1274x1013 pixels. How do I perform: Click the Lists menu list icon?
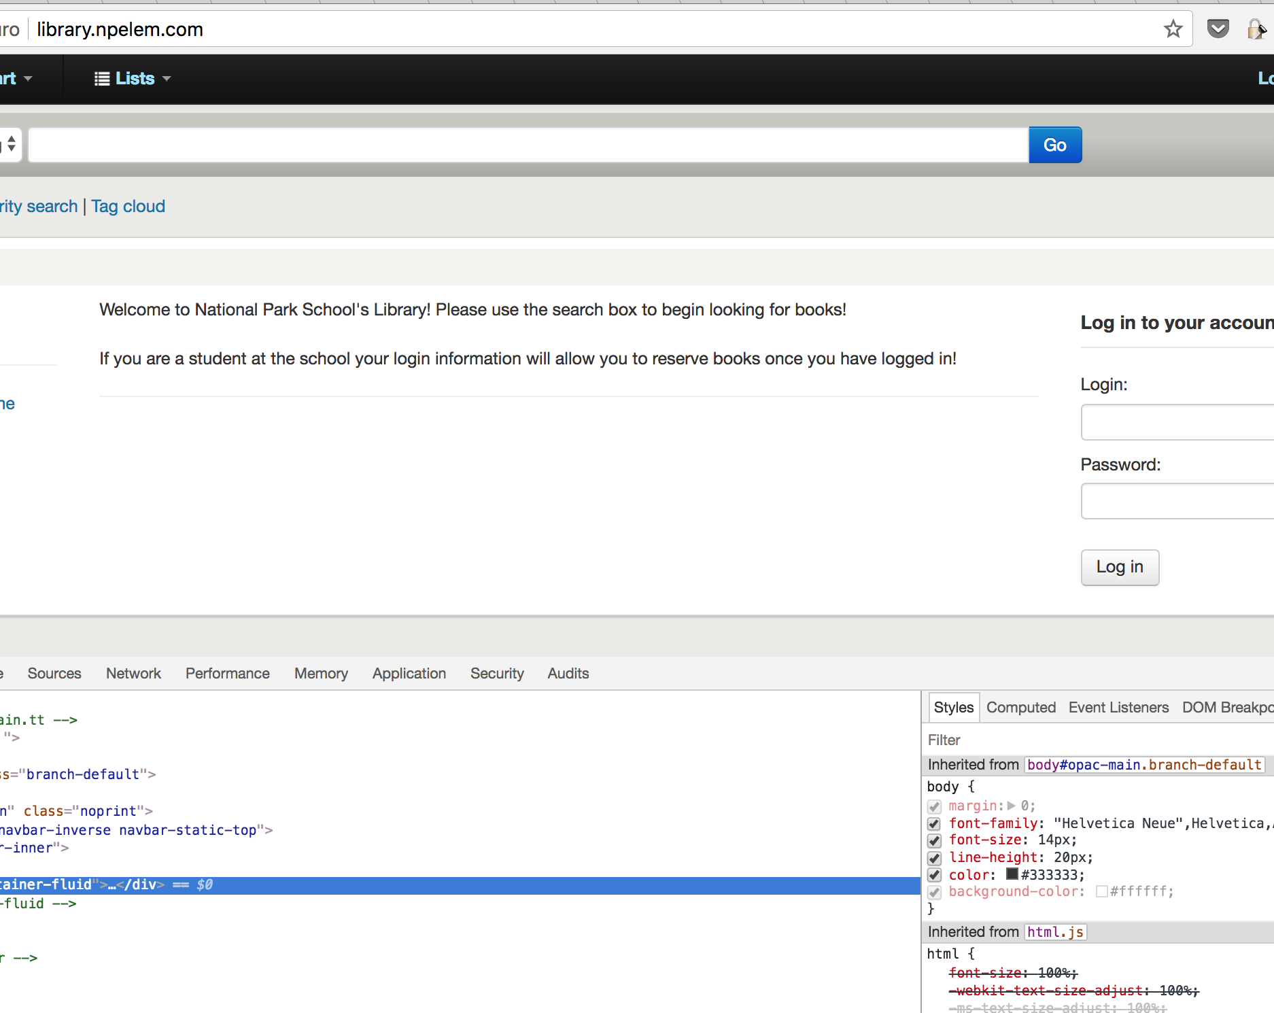coord(102,79)
